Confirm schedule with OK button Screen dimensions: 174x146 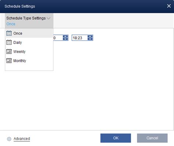(x=116, y=138)
